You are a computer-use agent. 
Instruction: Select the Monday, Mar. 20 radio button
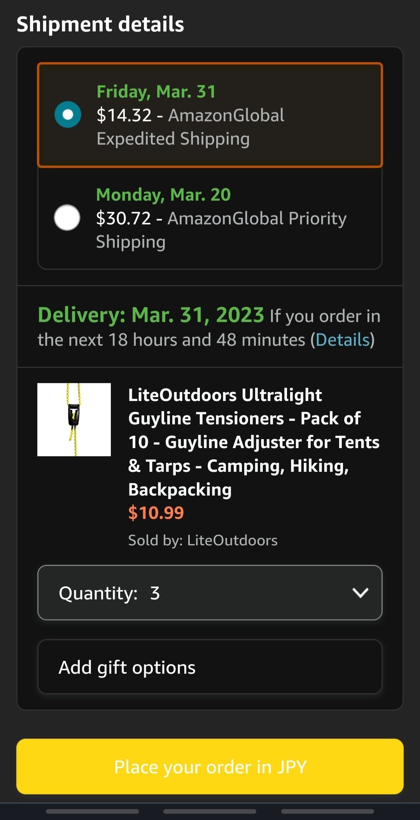(67, 217)
